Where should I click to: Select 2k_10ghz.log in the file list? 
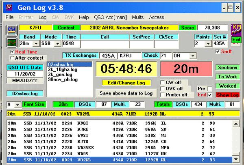(x=70, y=69)
